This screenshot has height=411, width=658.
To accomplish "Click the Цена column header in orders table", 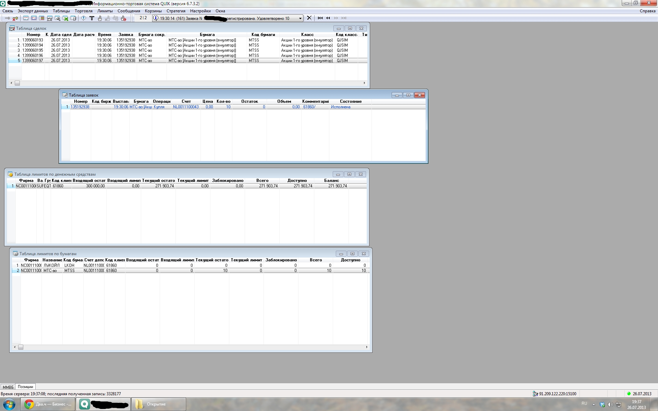I will 208,101.
